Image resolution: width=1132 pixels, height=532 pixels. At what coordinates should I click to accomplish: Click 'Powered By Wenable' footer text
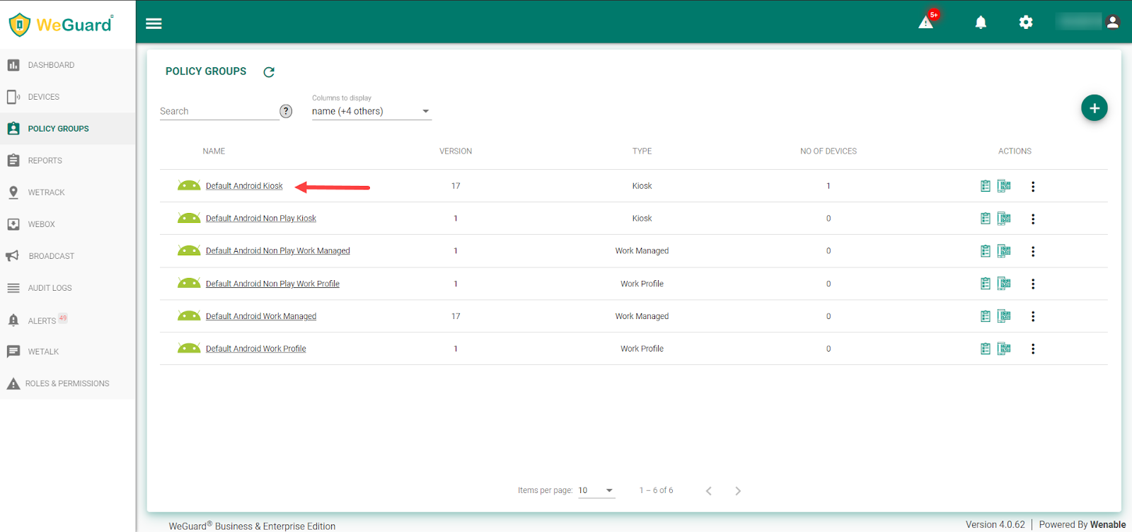pyautogui.click(x=1082, y=524)
